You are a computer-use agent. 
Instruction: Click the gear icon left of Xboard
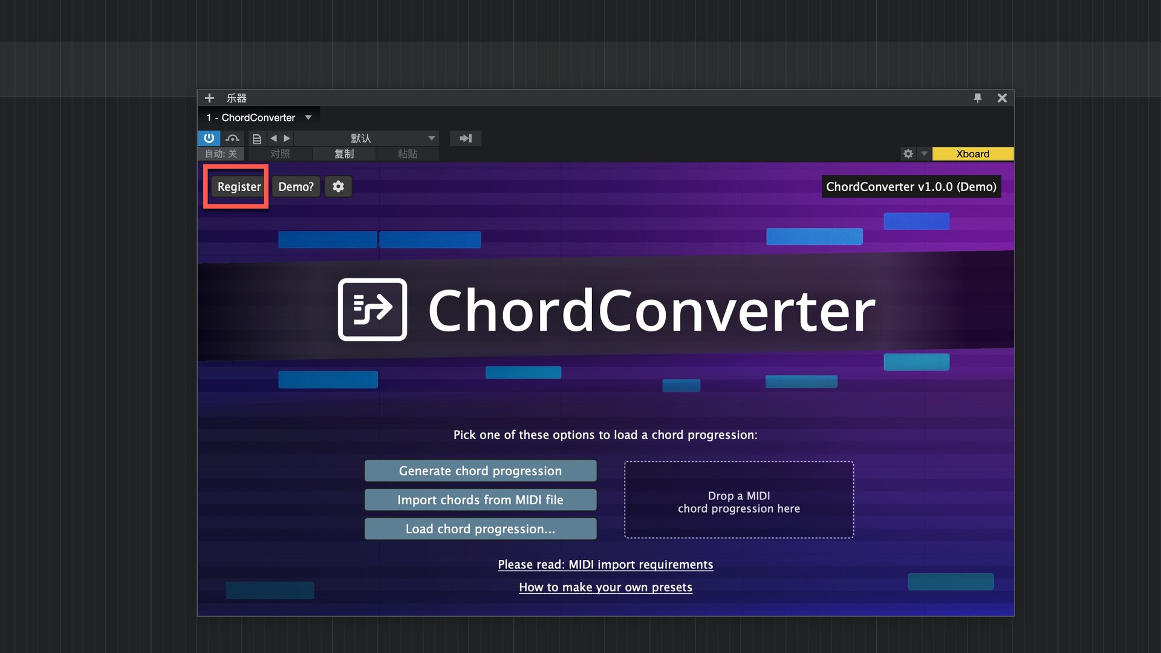[908, 154]
